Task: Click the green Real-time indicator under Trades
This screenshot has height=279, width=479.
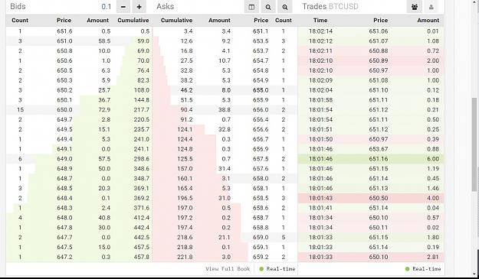Action: (423, 269)
